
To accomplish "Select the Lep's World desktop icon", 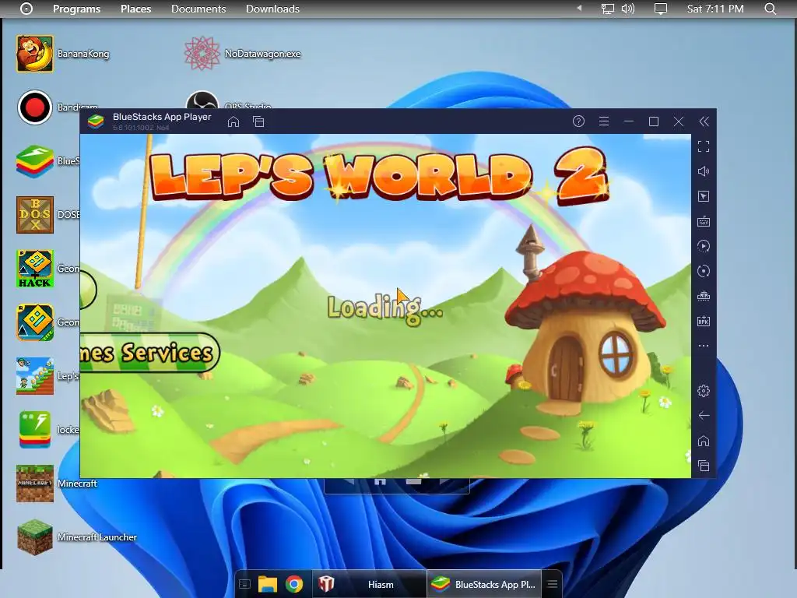I will (34, 376).
